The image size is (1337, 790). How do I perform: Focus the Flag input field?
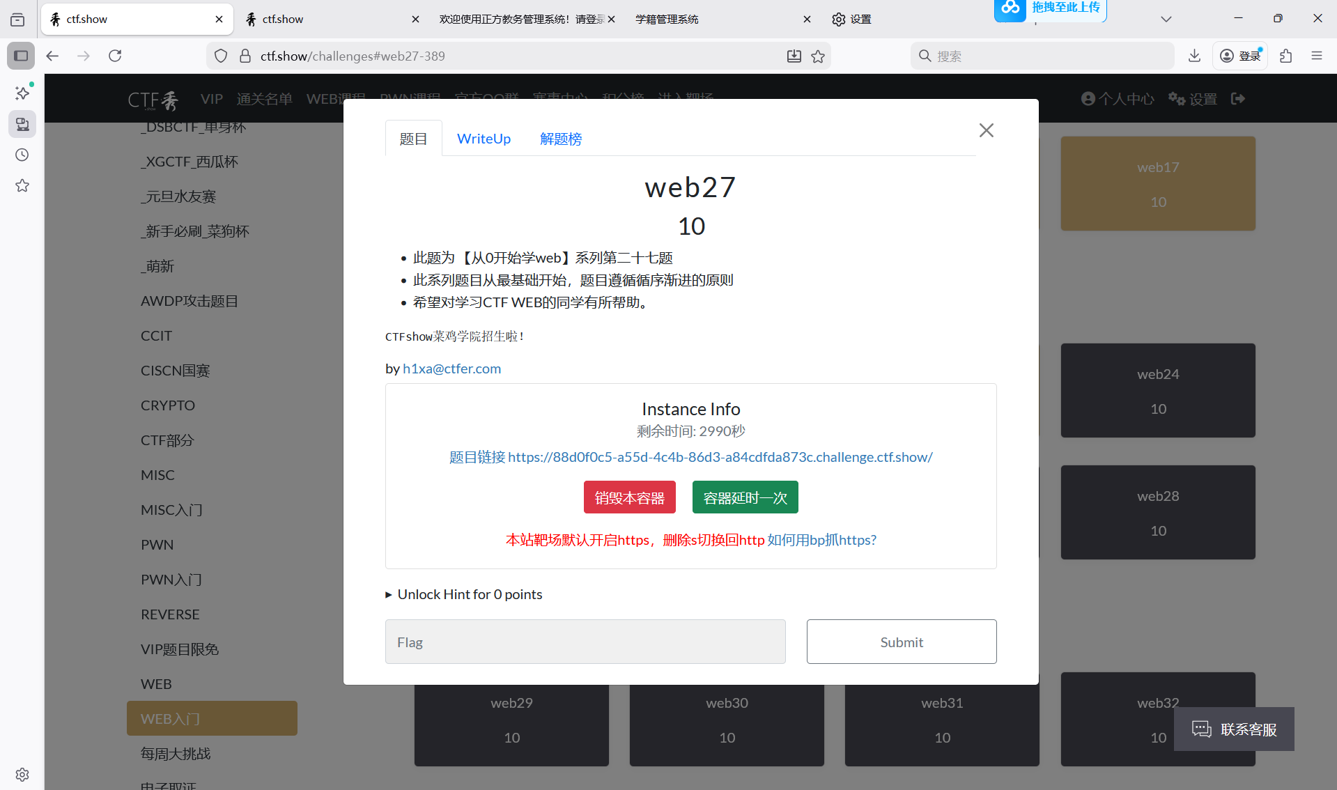[585, 642]
